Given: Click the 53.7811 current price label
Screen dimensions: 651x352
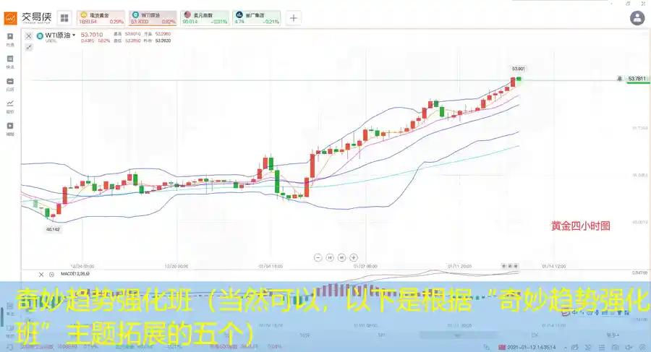Looking at the screenshot, I should [x=637, y=79].
